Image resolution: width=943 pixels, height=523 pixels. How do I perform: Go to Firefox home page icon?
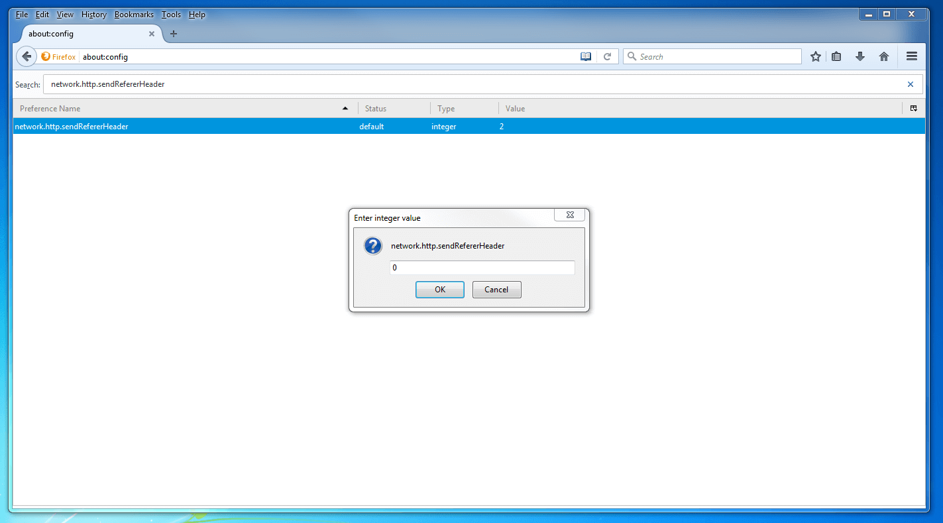(884, 57)
